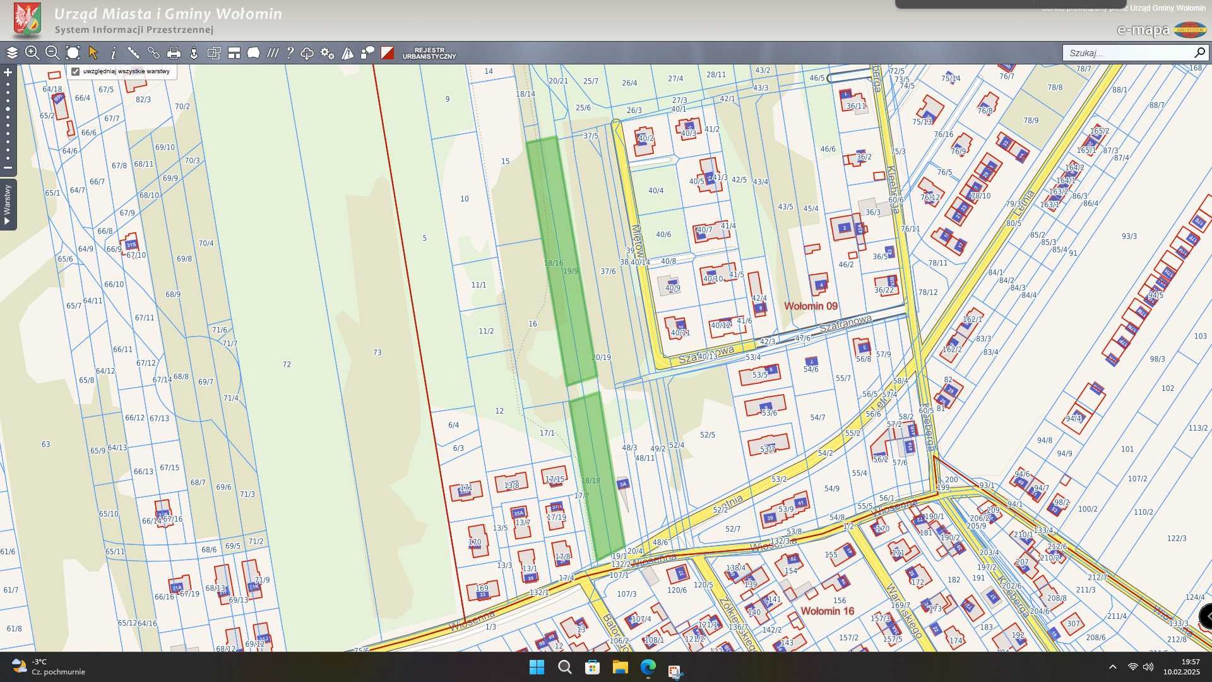Open the print map icon
Screen dimensions: 1212x682
pos(174,53)
